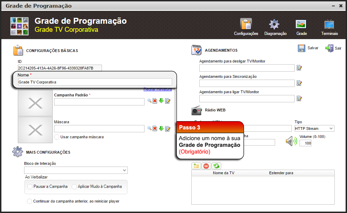This screenshot has height=213, width=347.
Task: Open the Bloco de Interação dropdown
Action: tap(124, 170)
